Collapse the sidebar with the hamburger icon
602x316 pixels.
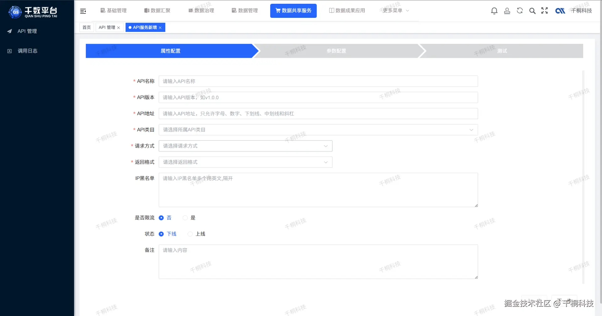pyautogui.click(x=83, y=11)
